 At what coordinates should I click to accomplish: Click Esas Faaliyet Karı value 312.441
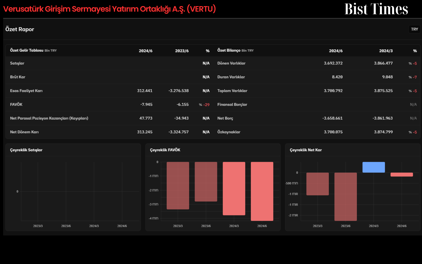click(x=145, y=91)
